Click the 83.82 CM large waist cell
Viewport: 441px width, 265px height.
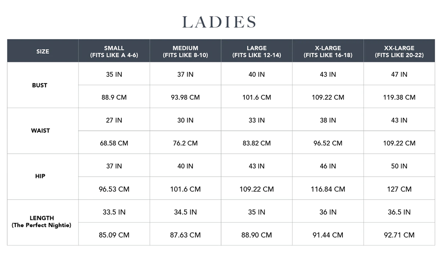(257, 143)
